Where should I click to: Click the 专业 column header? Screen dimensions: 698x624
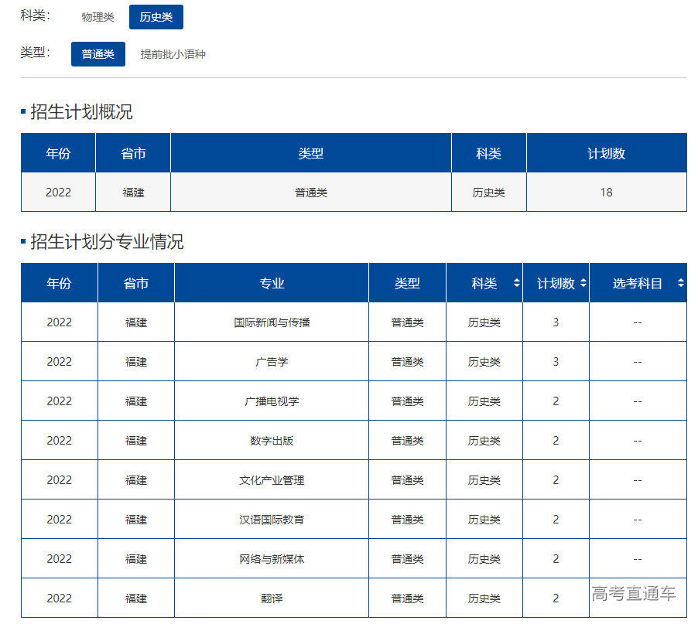(x=272, y=284)
